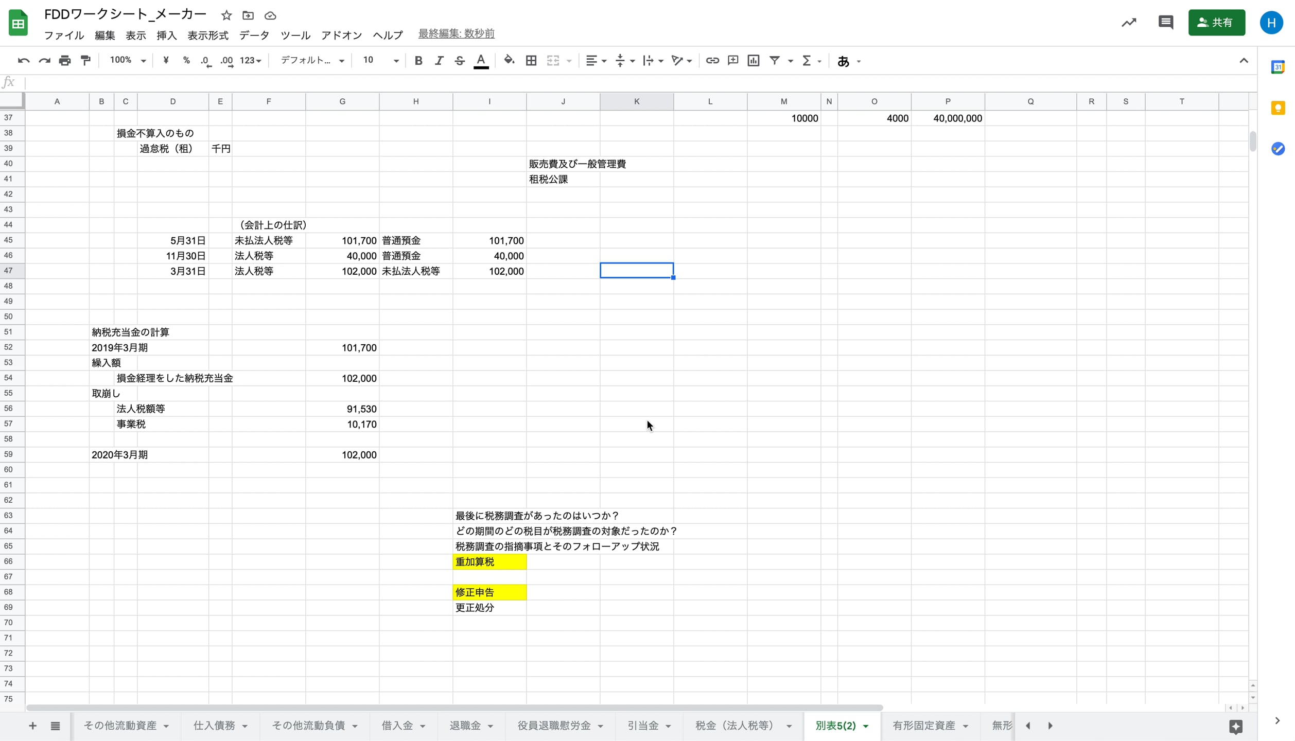Select the Paint format tool
Screen dimensions: 1295x741
point(85,60)
